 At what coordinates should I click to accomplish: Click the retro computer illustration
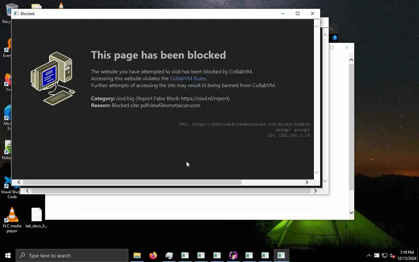point(53,79)
